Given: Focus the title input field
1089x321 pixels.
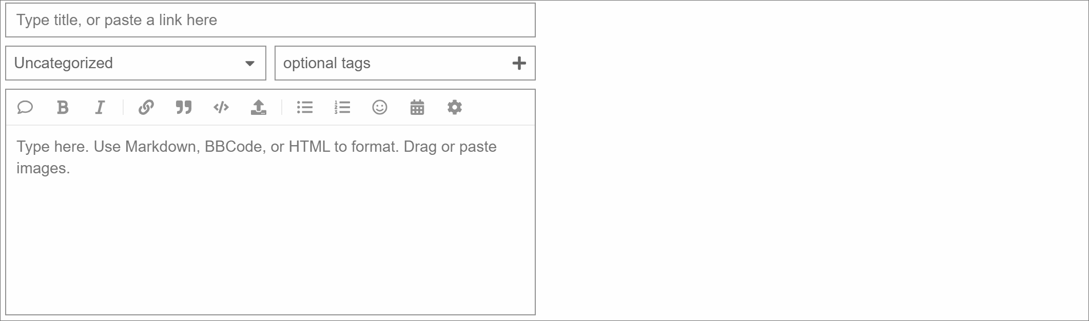Looking at the screenshot, I should [270, 20].
